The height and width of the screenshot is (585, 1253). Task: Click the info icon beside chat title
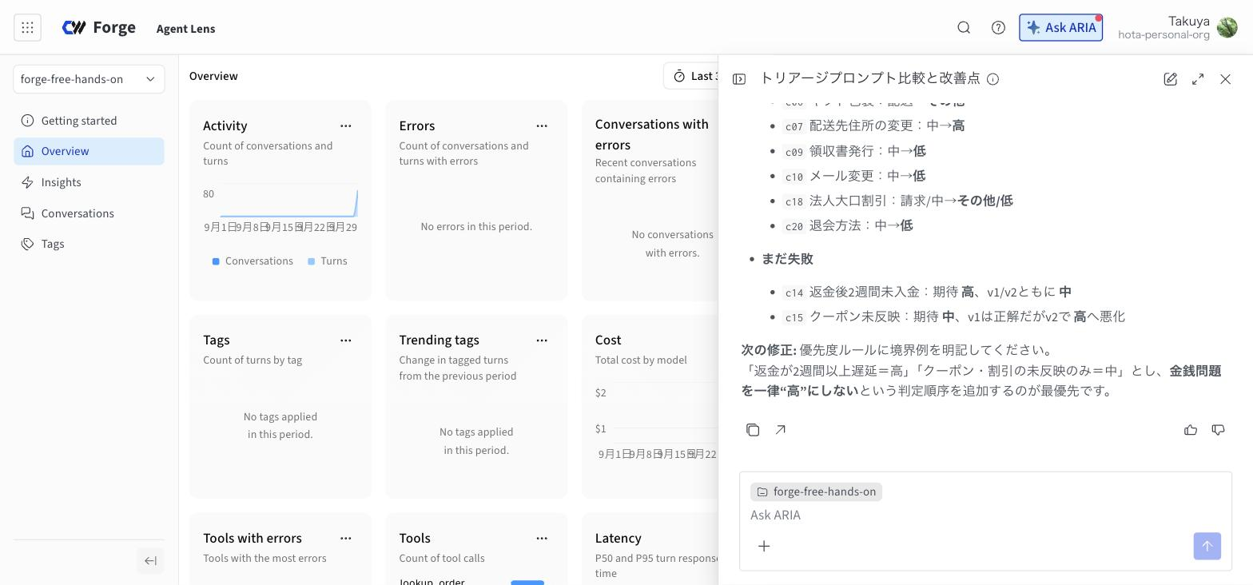point(993,79)
